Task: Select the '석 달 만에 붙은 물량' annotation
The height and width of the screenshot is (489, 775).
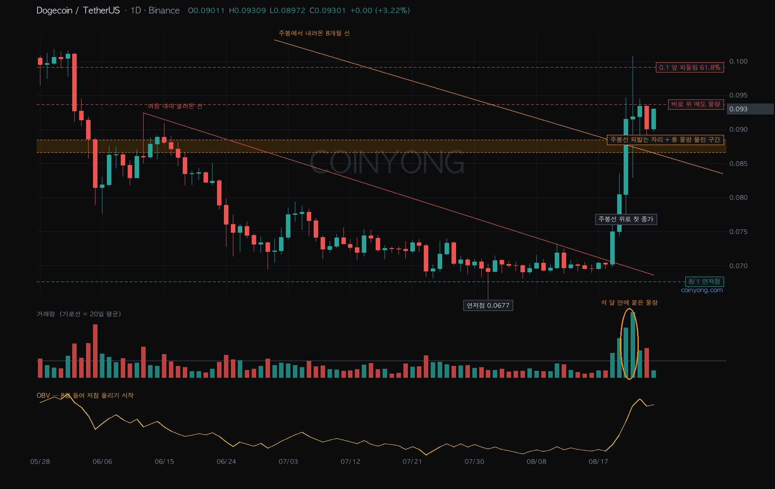Action: [x=629, y=302]
